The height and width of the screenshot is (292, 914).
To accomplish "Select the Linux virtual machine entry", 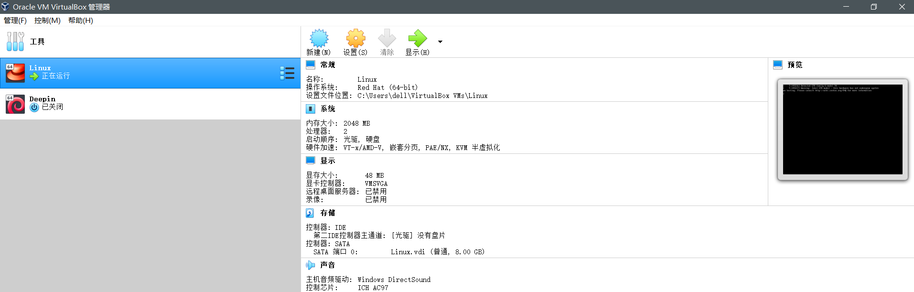I will tap(150, 73).
